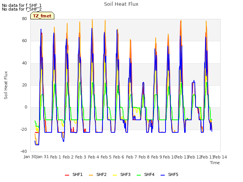The height and width of the screenshot is (182, 243).
Task: Click the Feb 13 x-axis label
Action: coord(207,157)
